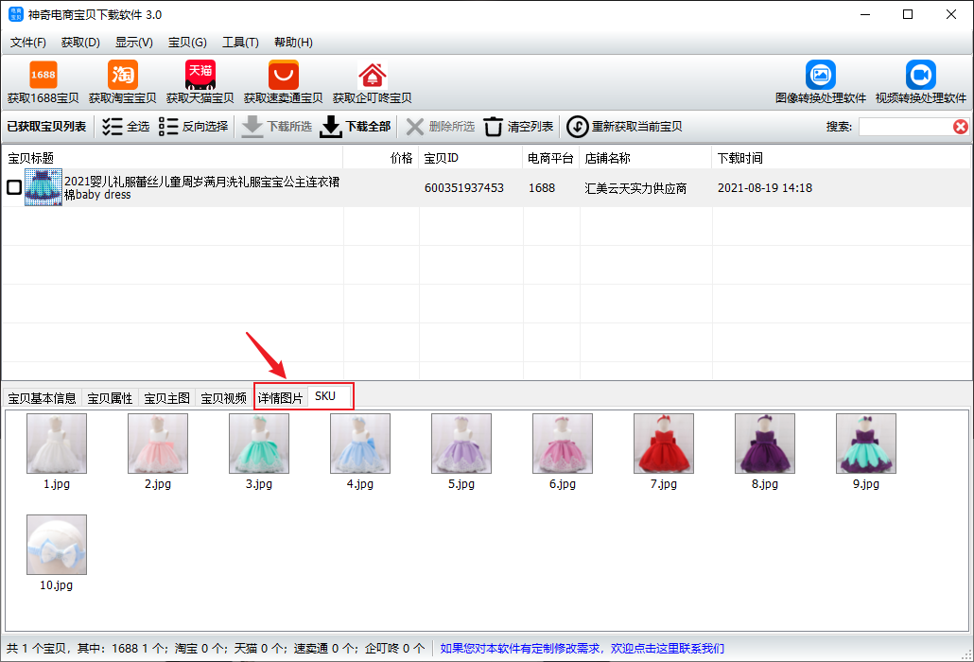Click 下载所选 download selected button
Screen dimensions: 974x662
pyautogui.click(x=276, y=127)
